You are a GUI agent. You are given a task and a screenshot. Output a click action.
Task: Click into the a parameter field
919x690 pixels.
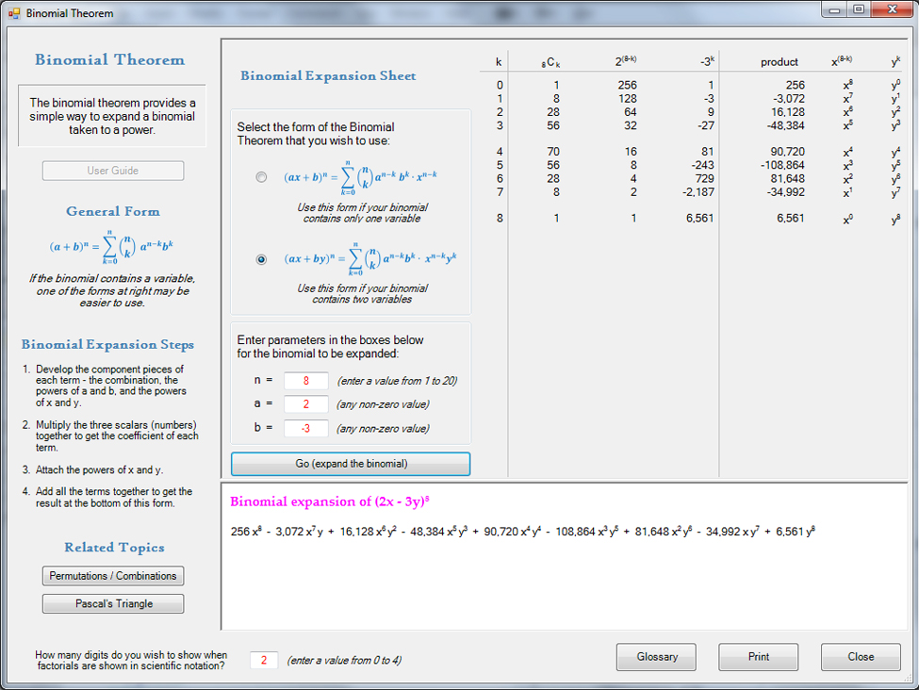click(x=305, y=404)
